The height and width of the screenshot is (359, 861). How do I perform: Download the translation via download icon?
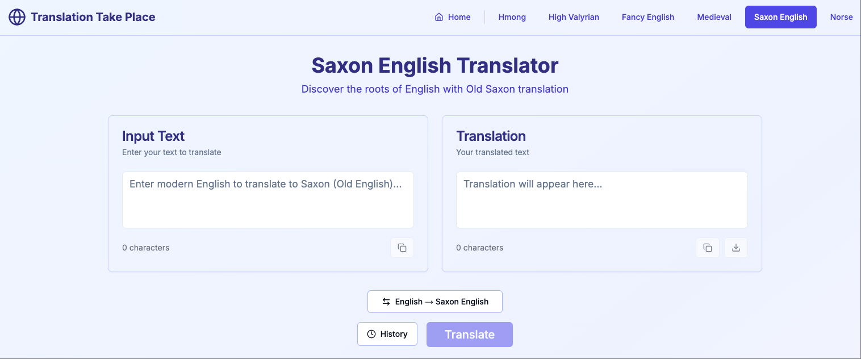[x=736, y=248]
